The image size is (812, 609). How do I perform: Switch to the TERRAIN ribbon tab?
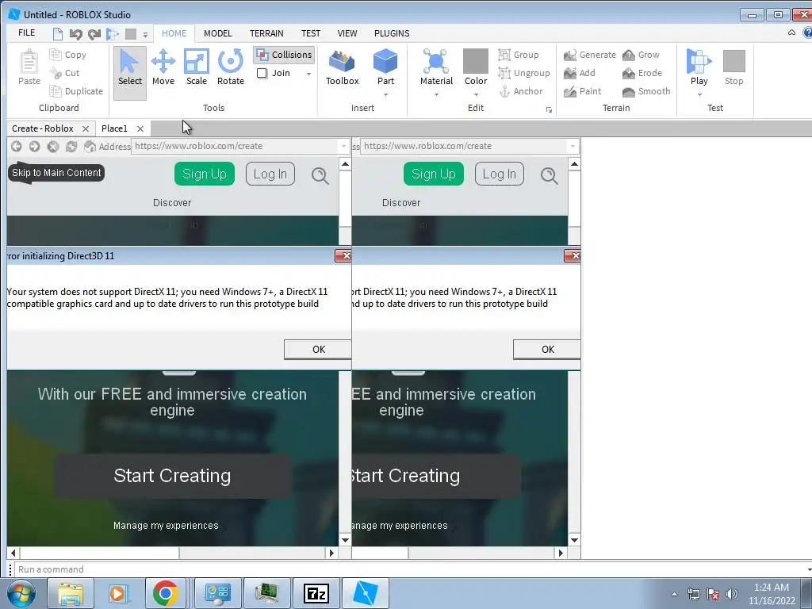pyautogui.click(x=266, y=33)
